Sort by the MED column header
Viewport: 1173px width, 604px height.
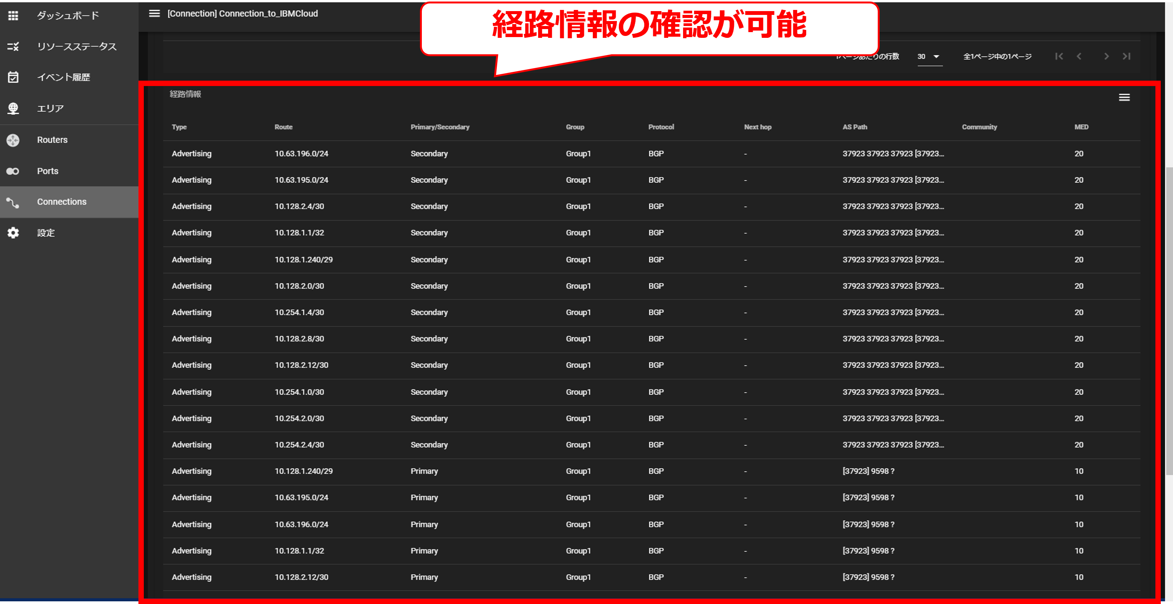(1081, 127)
